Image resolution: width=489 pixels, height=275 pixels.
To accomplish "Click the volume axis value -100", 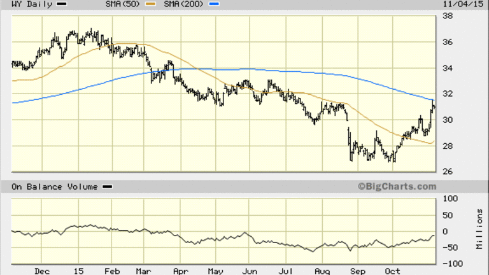I will point(453,264).
